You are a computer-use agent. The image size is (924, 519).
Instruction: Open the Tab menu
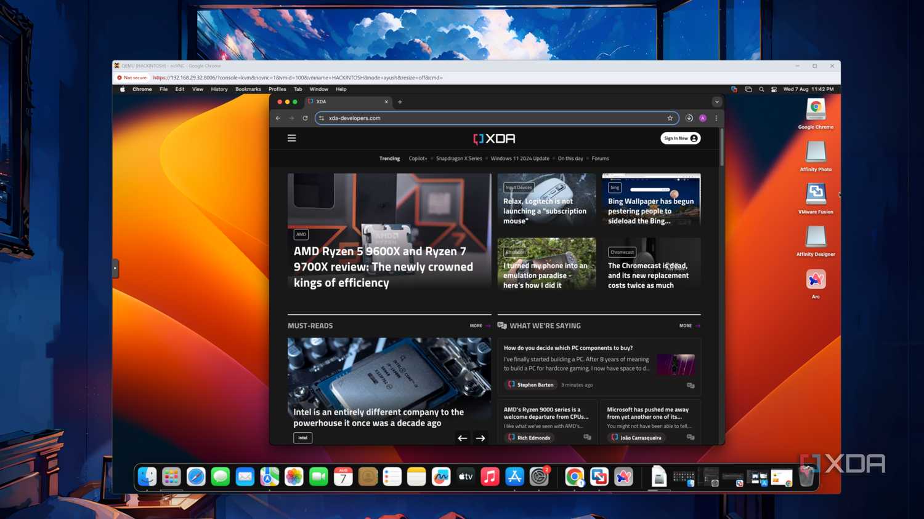point(298,89)
